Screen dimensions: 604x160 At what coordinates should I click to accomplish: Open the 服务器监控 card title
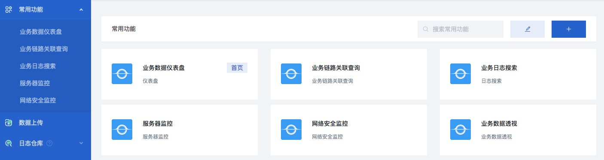[158, 124]
